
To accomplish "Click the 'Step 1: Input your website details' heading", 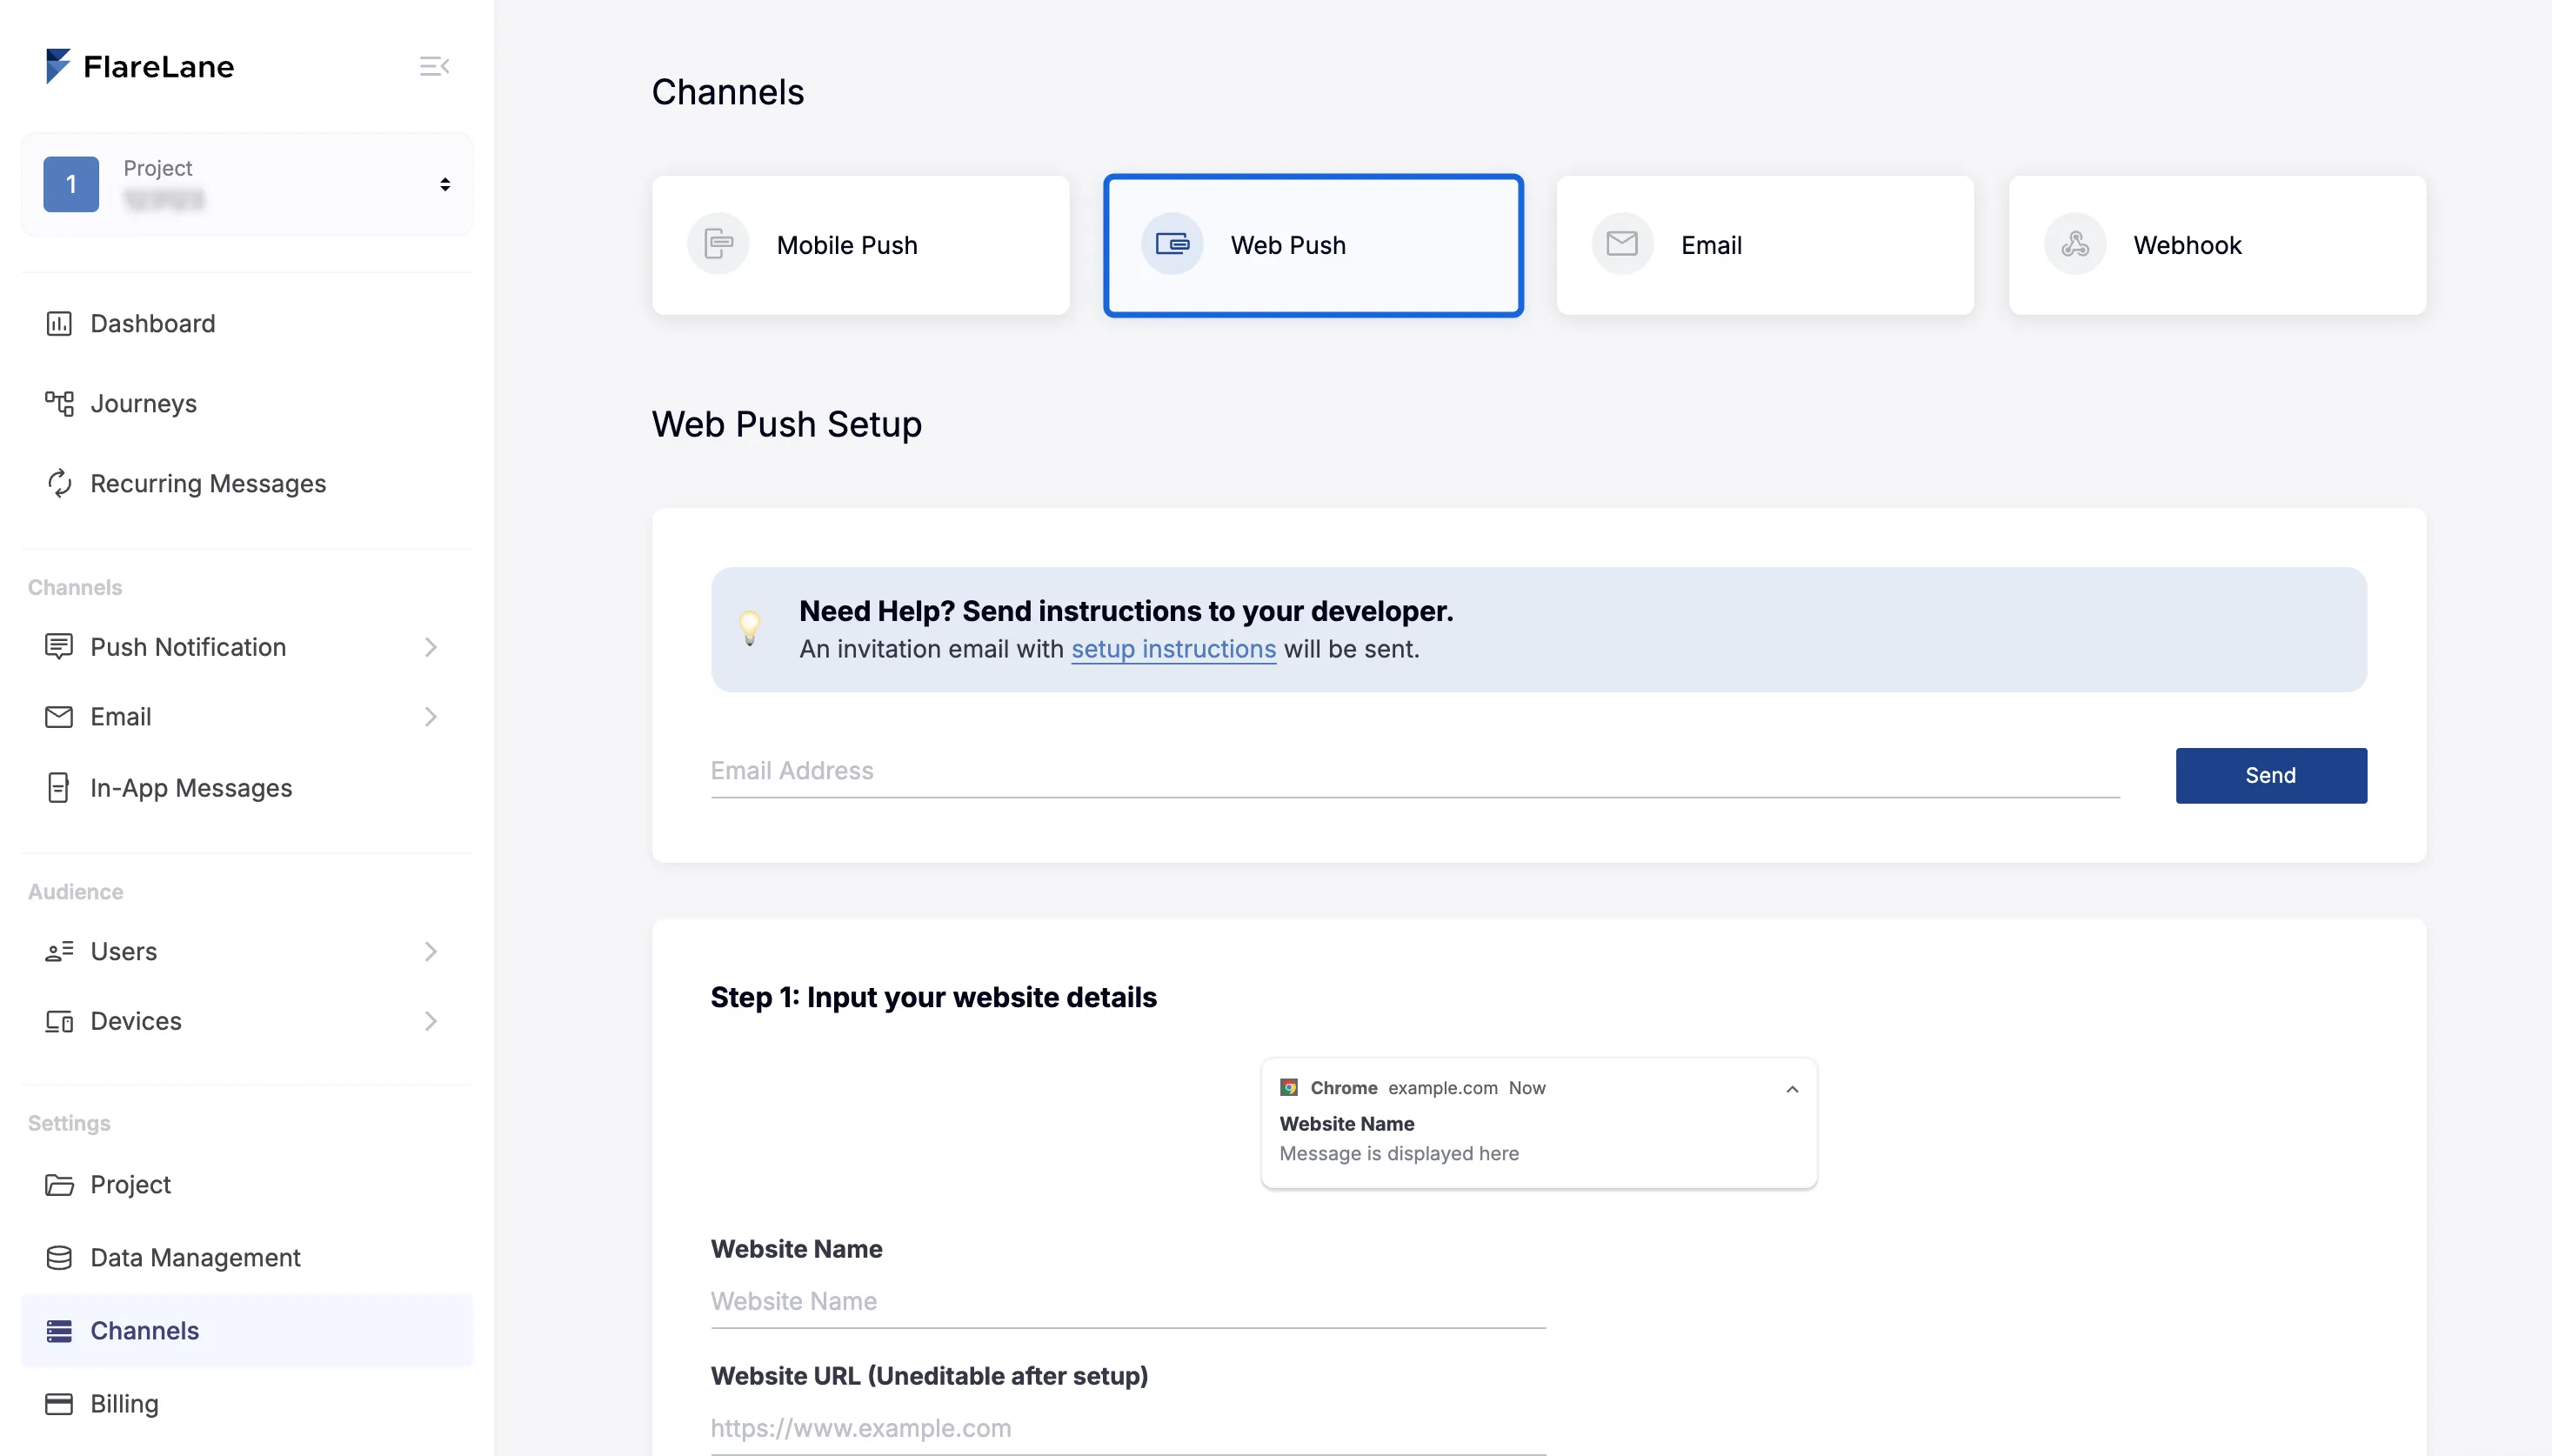I will (x=933, y=997).
